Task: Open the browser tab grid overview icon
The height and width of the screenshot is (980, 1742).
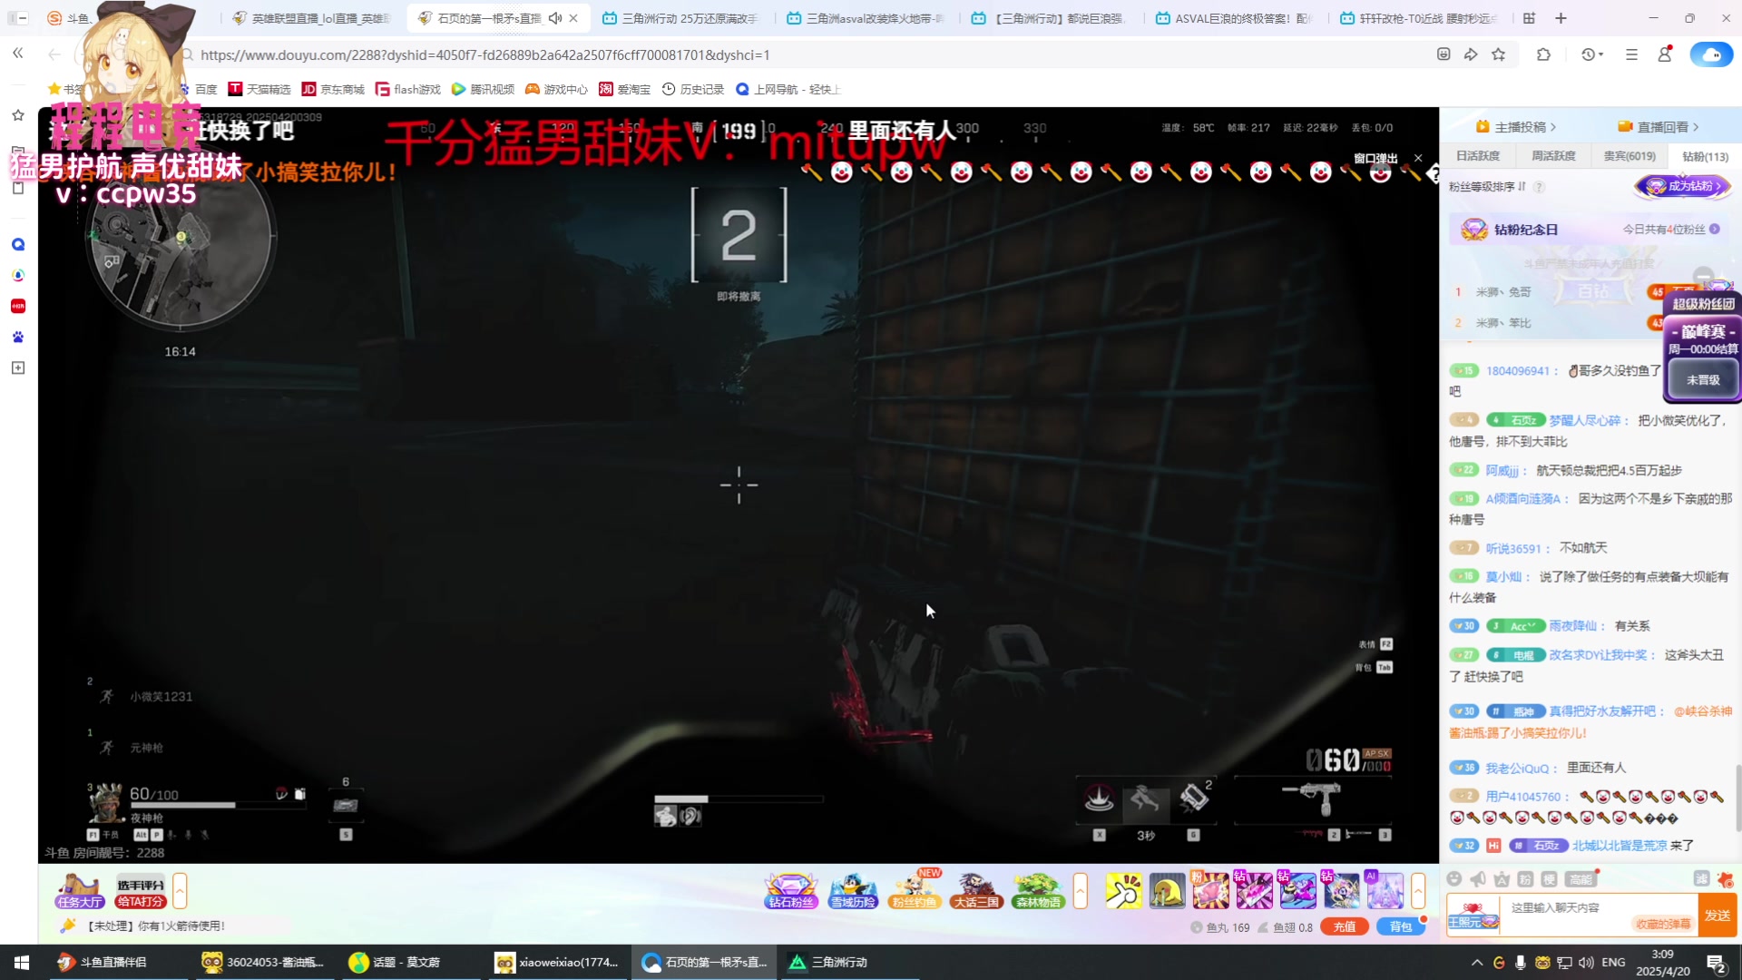Action: coord(1529,18)
